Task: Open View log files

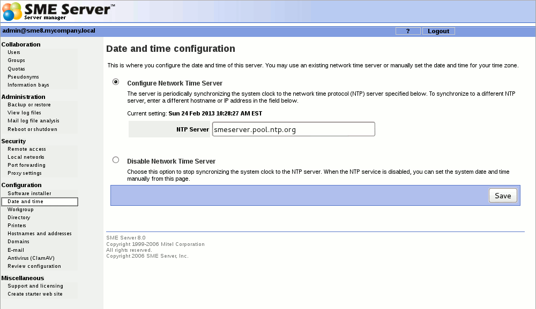Action: [x=24, y=113]
